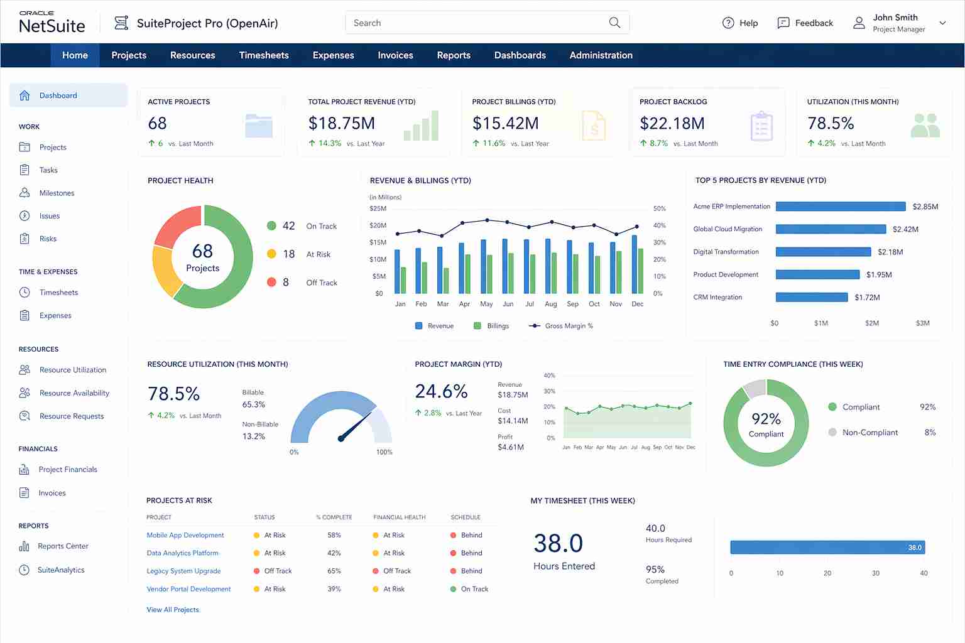Click the 38.0 Hours Entered value

coord(559,543)
